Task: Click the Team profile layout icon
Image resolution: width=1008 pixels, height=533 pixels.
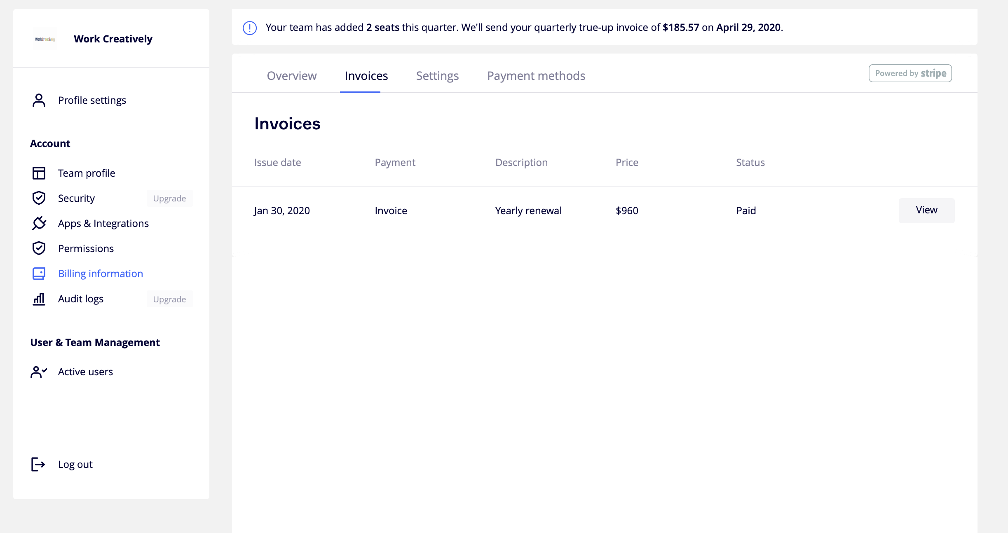Action: click(39, 173)
